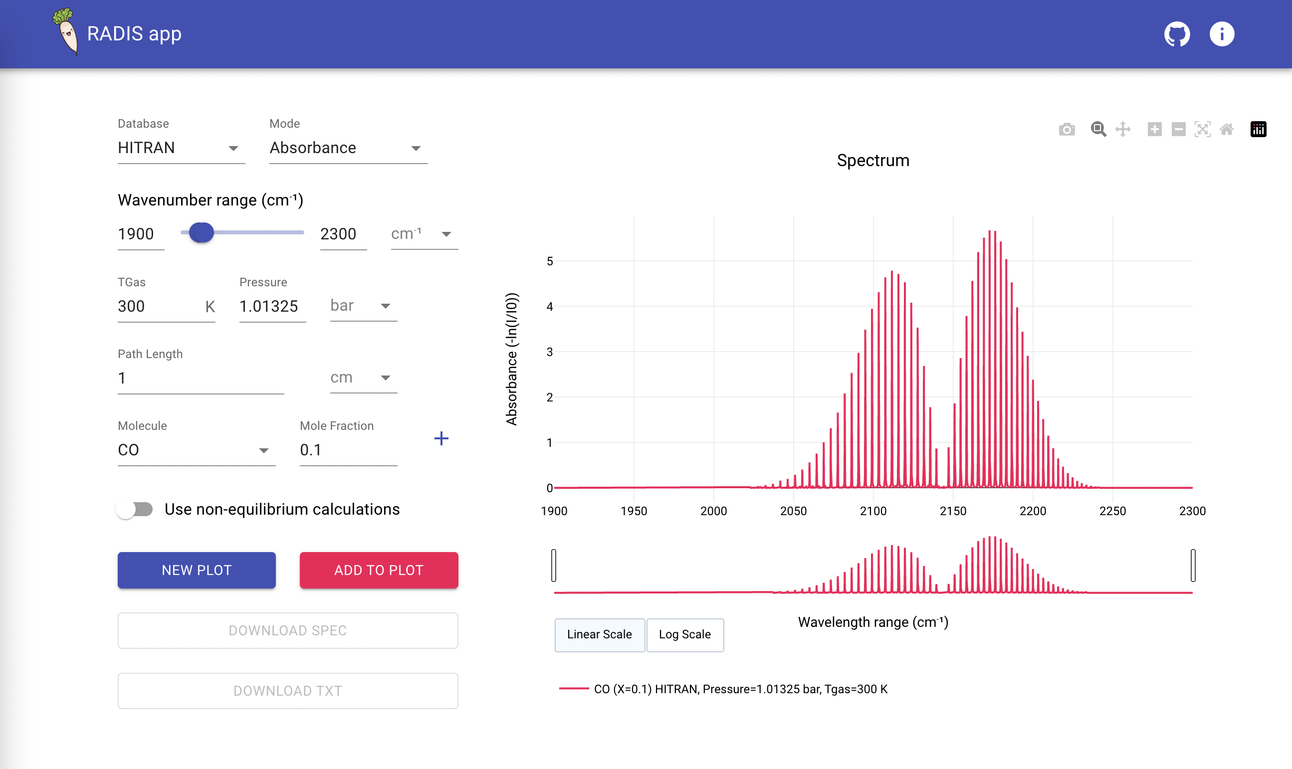Click the right range slider handle under plot

1193,566
